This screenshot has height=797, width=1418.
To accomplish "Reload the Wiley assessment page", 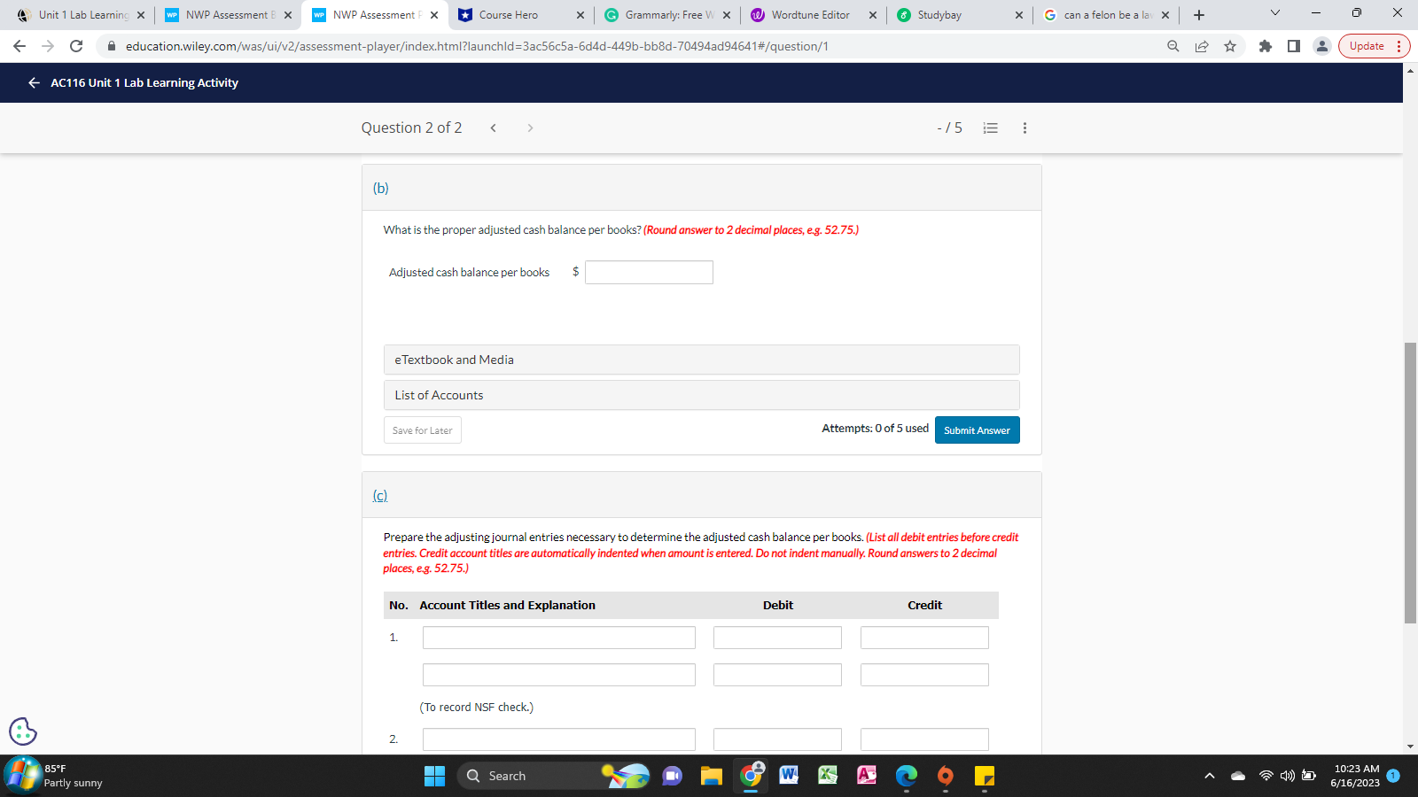I will (x=76, y=46).
